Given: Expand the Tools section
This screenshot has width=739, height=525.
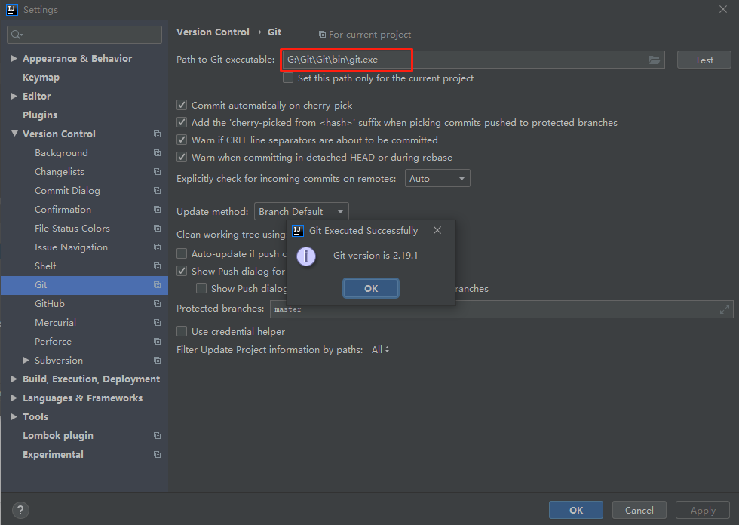Looking at the screenshot, I should (14, 416).
